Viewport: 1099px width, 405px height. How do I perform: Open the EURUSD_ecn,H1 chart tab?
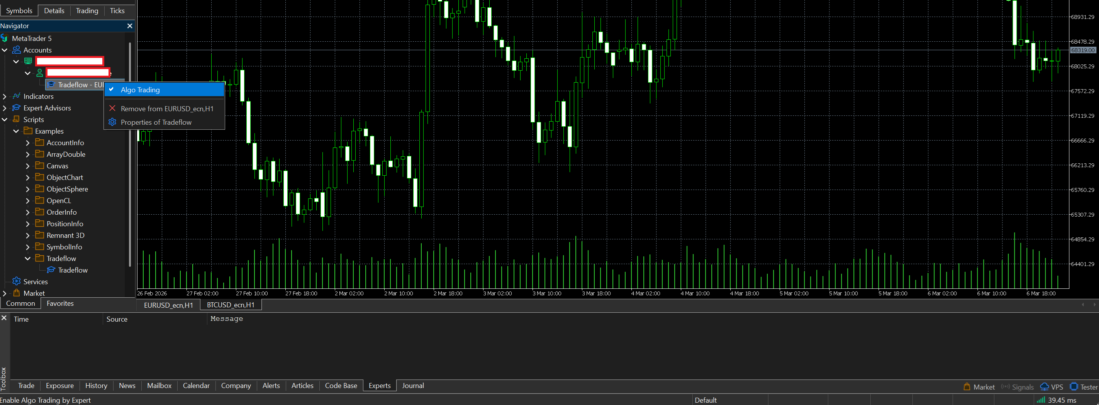tap(168, 305)
